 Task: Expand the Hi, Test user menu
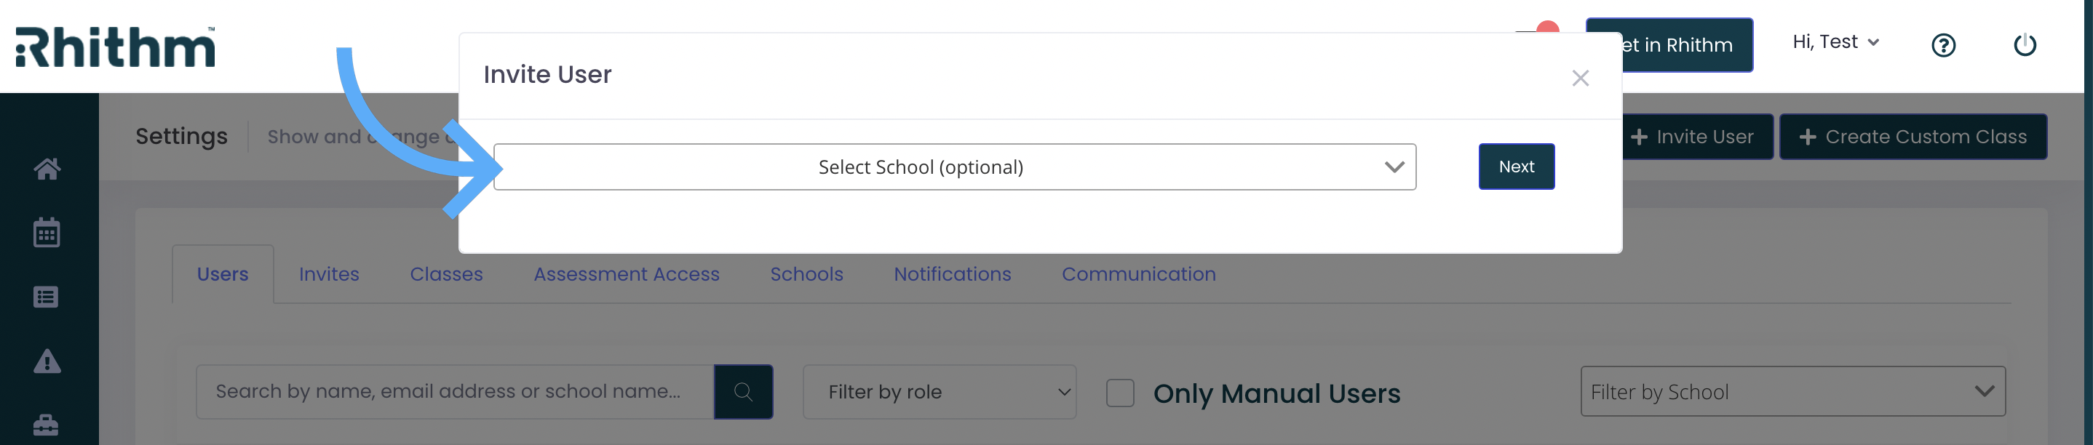(x=1835, y=42)
